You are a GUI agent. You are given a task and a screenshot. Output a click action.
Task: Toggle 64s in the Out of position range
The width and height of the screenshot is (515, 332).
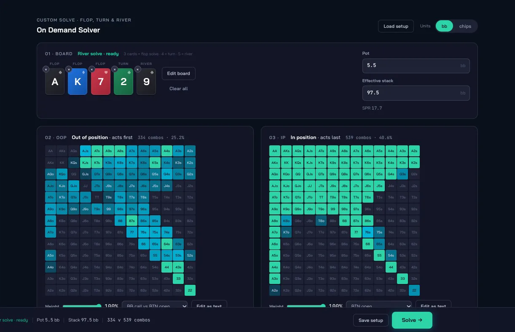[167, 244]
